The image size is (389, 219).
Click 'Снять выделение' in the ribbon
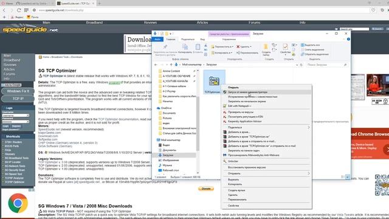[x=312, y=50]
